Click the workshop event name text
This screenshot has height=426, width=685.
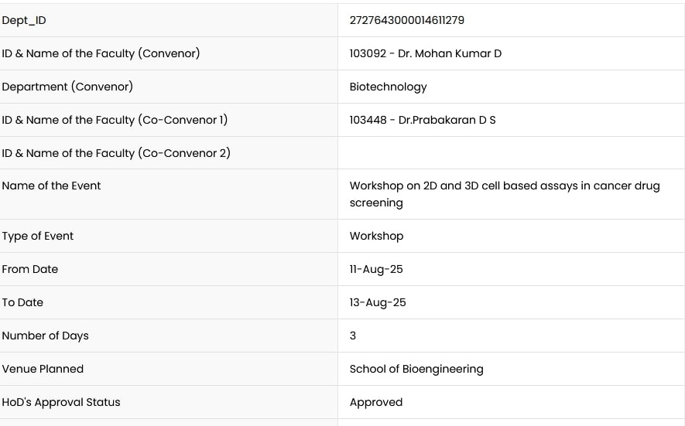[504, 194]
